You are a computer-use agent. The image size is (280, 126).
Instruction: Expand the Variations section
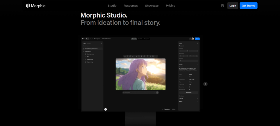(x=197, y=96)
